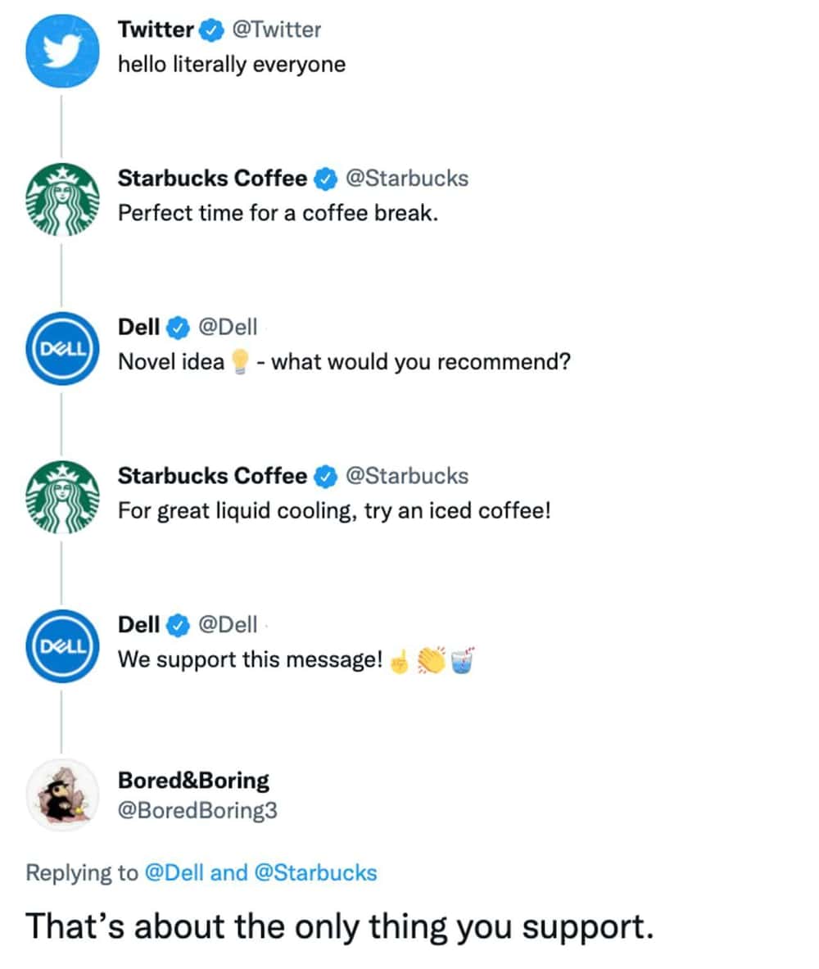Open the @Twitter handle link

coord(277,30)
